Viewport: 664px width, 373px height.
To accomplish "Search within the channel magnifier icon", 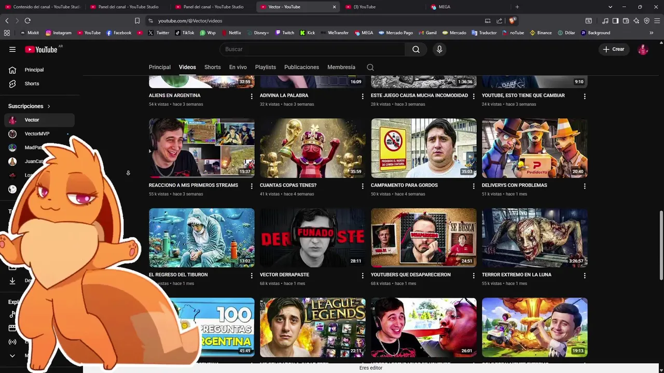I will pos(370,67).
